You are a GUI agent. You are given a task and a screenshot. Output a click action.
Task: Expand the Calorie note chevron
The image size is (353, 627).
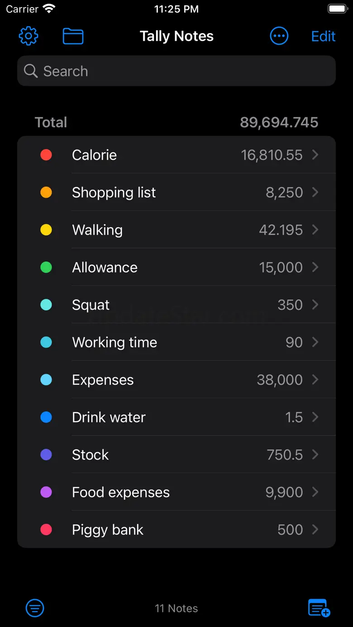click(315, 155)
